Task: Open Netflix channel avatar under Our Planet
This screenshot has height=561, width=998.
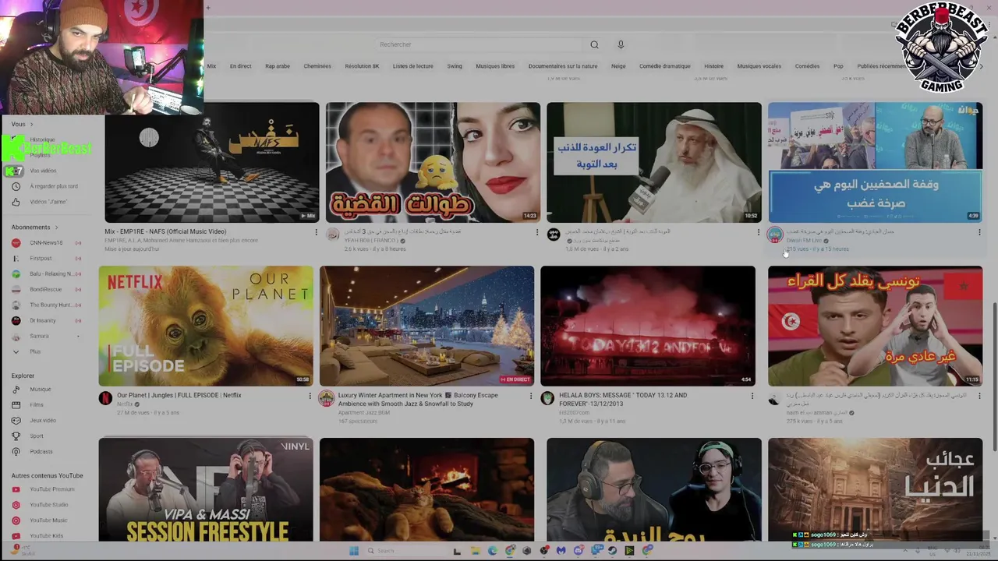Action: click(x=105, y=398)
